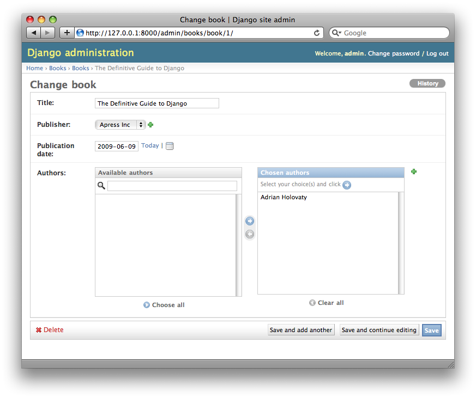Viewport: 476px width, 398px height.
Task: Click green plus to add another author
Action: 414,172
